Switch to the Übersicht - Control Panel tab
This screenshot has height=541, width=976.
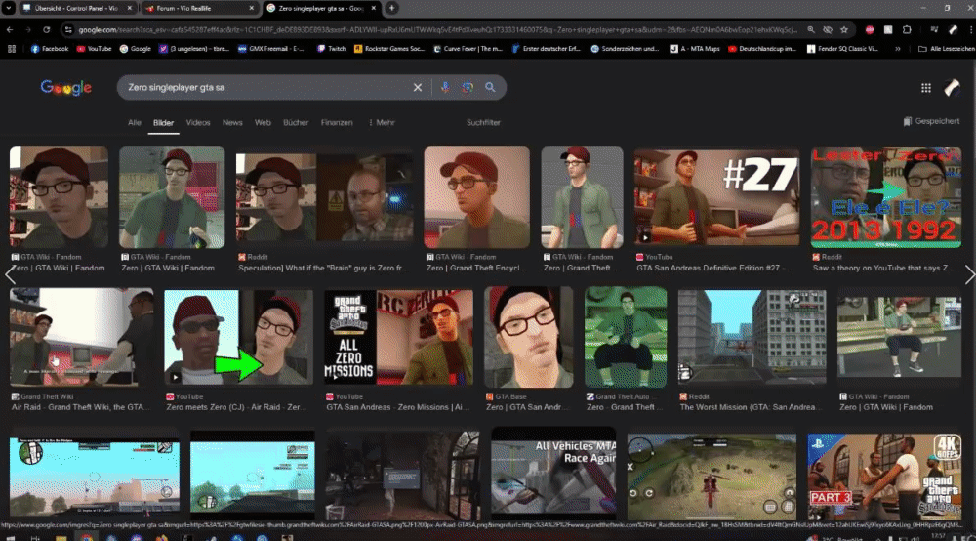76,8
